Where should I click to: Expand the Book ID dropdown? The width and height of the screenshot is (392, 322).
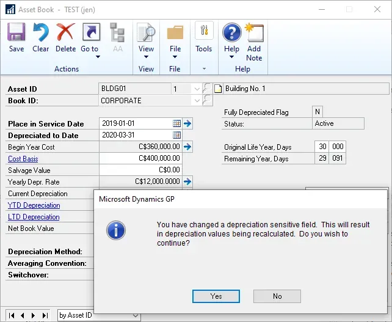[x=197, y=100]
